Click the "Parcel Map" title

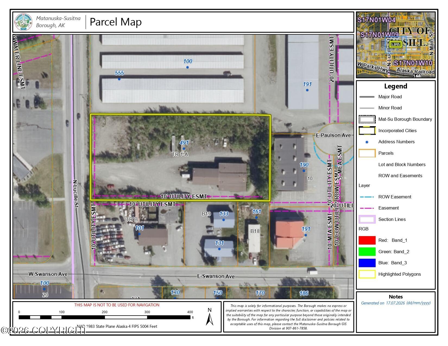(x=116, y=22)
